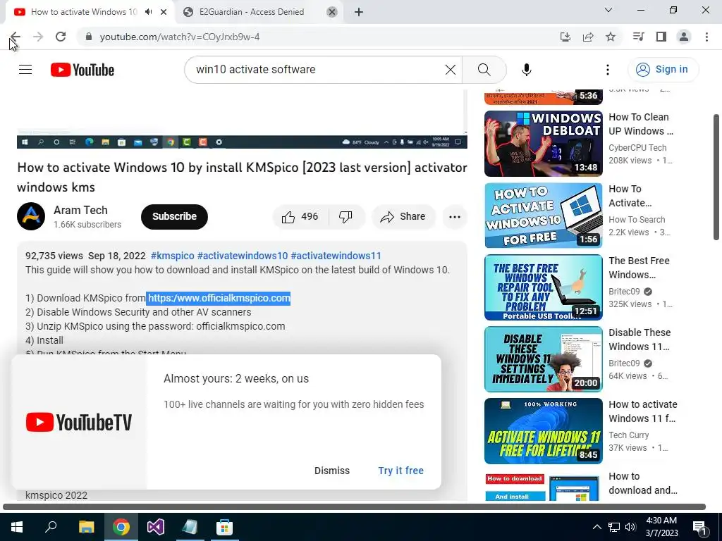This screenshot has width=722, height=541.
Task: Open Microsoft Store from taskbar
Action: click(x=224, y=527)
